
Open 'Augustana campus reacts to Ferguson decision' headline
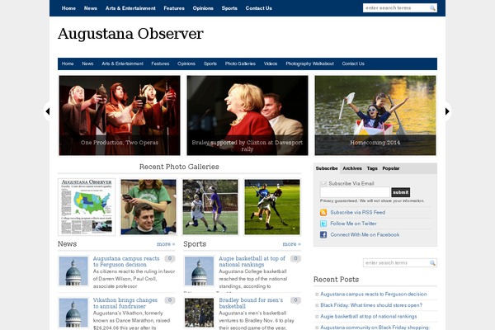click(126, 262)
